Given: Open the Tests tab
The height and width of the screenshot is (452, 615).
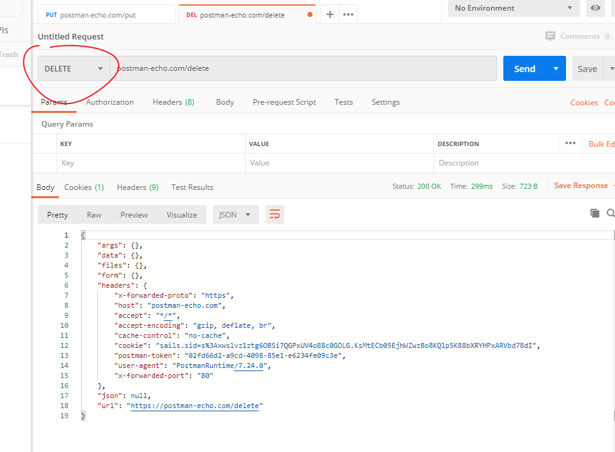Looking at the screenshot, I should (x=344, y=102).
